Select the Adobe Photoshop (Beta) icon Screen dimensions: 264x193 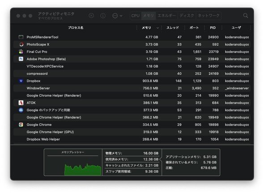click(x=21, y=59)
